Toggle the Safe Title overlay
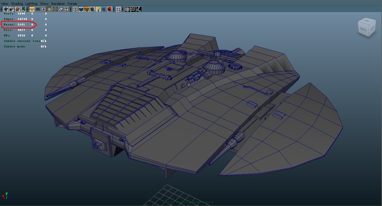Viewport: 382px width, 206px height. 66,9
